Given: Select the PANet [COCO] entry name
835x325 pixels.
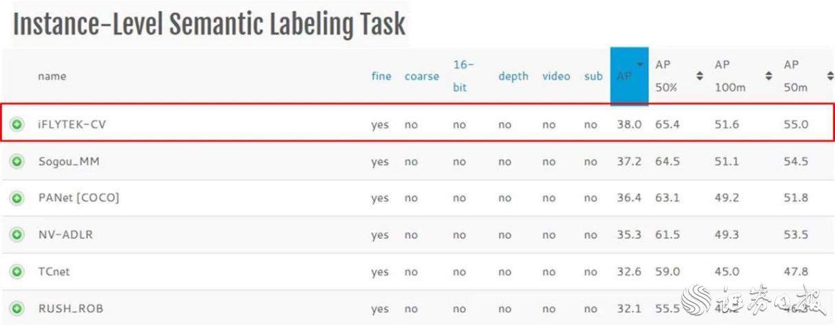Looking at the screenshot, I should (78, 198).
